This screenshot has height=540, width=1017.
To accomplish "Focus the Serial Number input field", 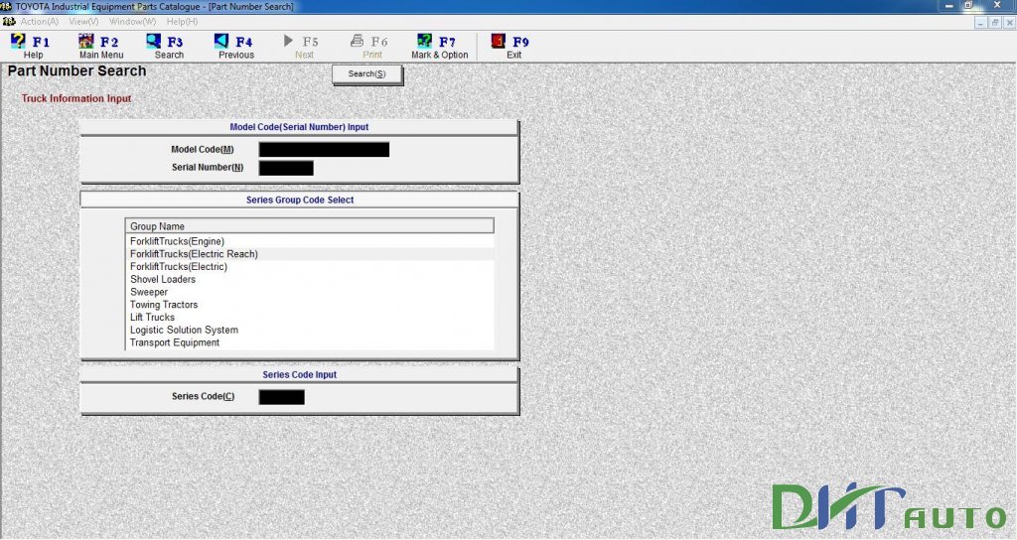I will click(x=286, y=168).
